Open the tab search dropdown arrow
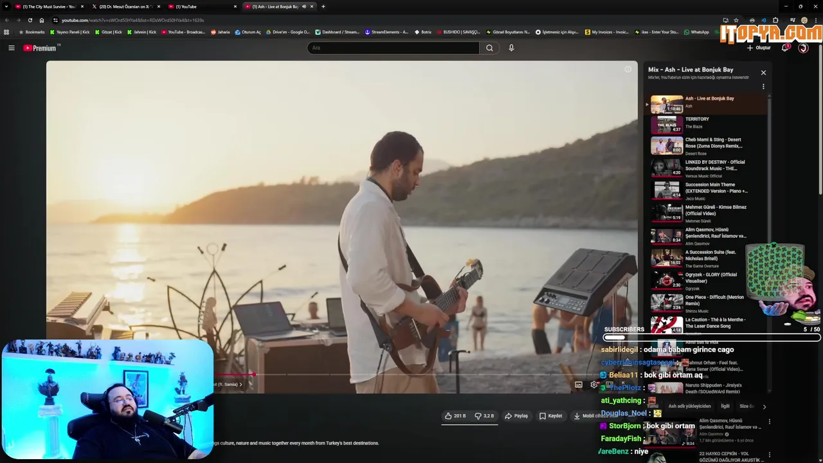The image size is (823, 463). click(x=6, y=6)
